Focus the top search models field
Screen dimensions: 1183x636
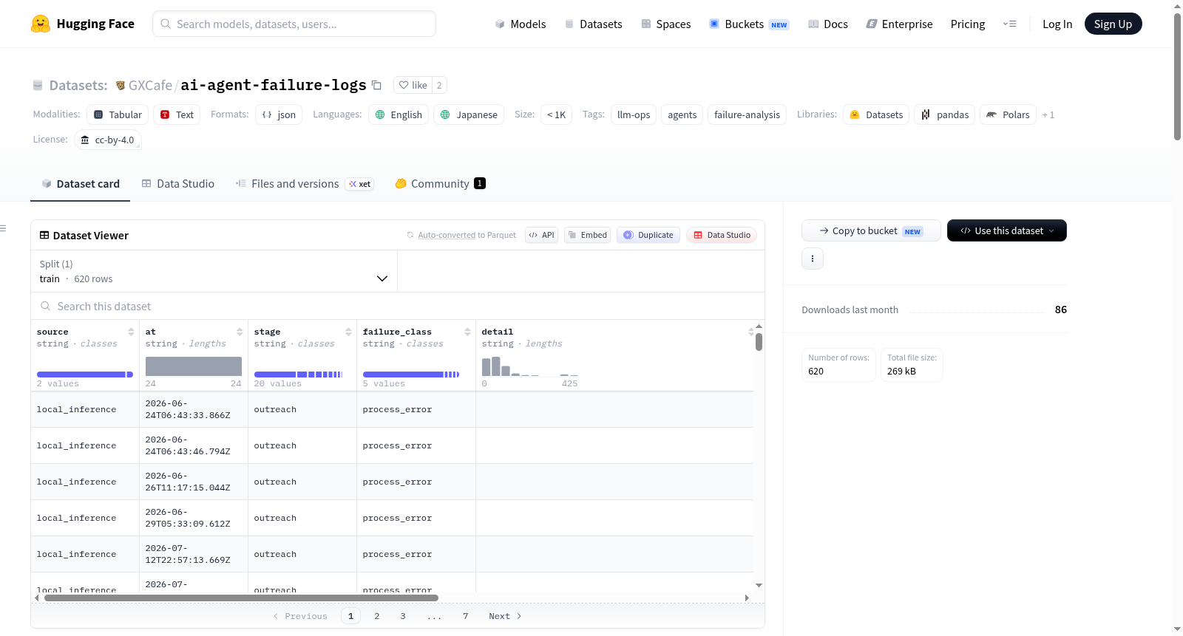point(294,24)
